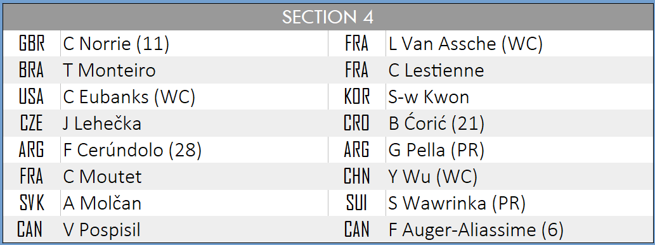
Task: Click the A Molčan entry
Action: 194,203
